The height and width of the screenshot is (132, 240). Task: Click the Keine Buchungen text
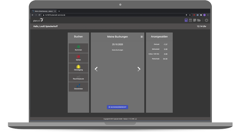click(117, 50)
